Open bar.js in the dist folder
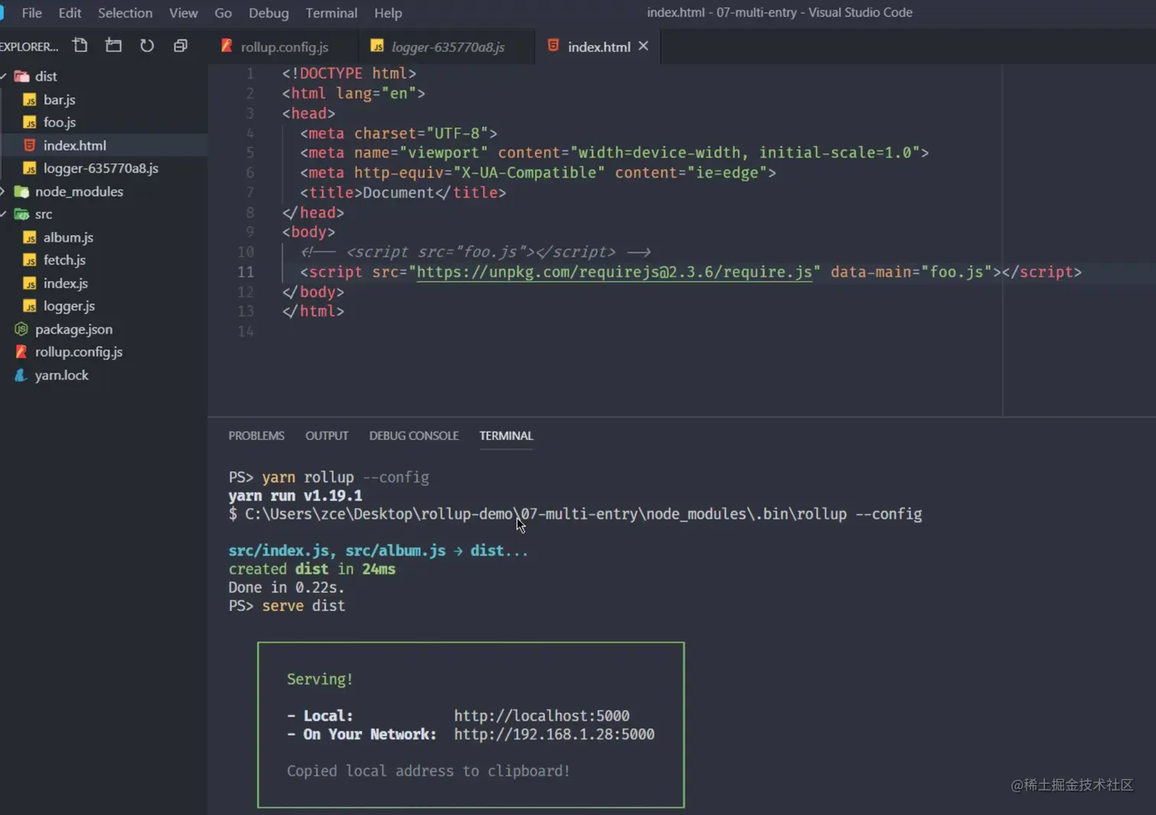The width and height of the screenshot is (1156, 815). (x=60, y=100)
